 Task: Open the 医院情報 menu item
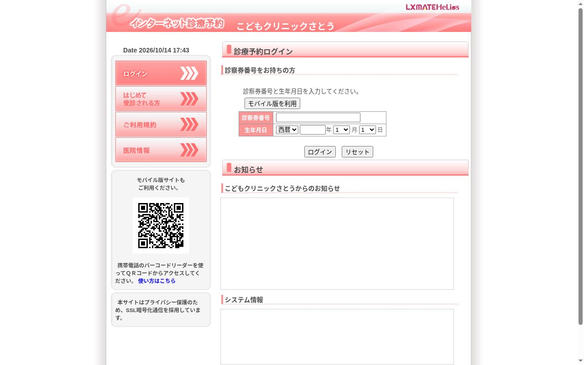tap(161, 150)
